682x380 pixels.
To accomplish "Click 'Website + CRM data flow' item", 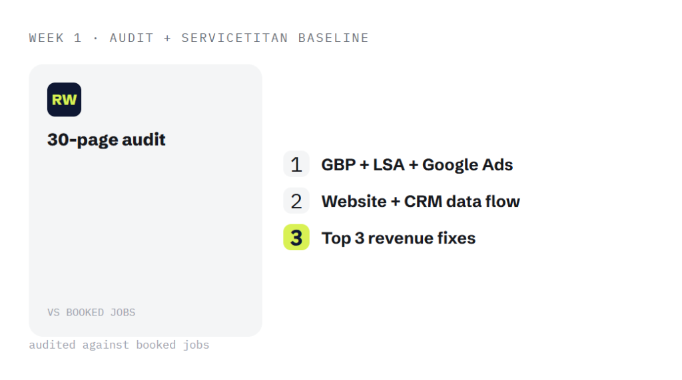I will click(421, 201).
